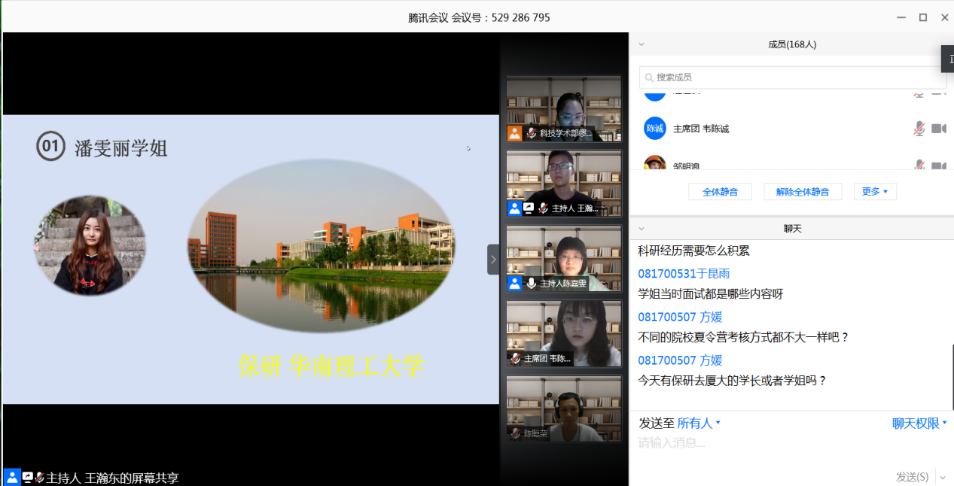Collapse the 成员 panel header chevron
Image resolution: width=954 pixels, height=486 pixels.
pos(642,44)
